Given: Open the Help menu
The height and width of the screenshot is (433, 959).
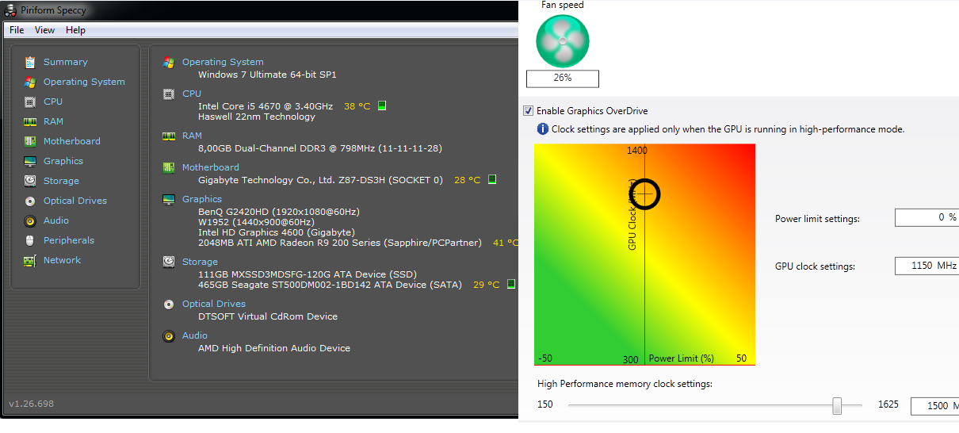Looking at the screenshot, I should pos(76,30).
